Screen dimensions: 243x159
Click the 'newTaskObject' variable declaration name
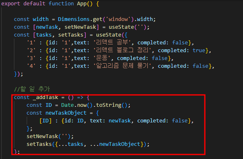pyautogui.click(x=66, y=113)
